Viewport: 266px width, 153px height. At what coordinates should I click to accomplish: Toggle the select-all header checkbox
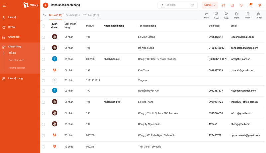(x=44, y=26)
